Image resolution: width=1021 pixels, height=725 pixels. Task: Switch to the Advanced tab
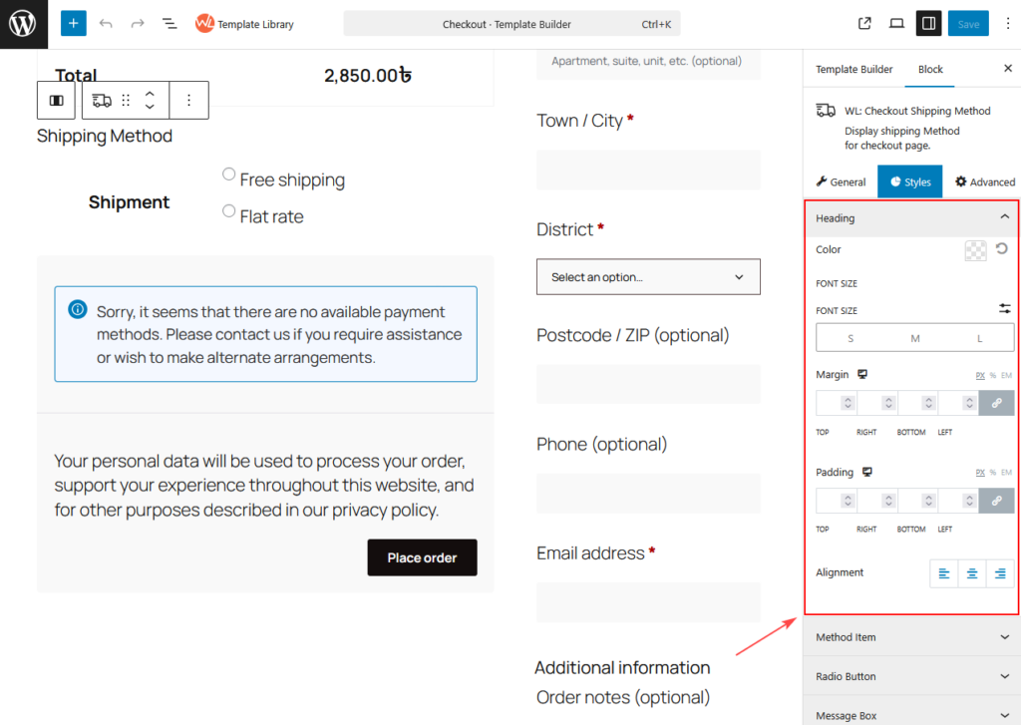pos(984,181)
